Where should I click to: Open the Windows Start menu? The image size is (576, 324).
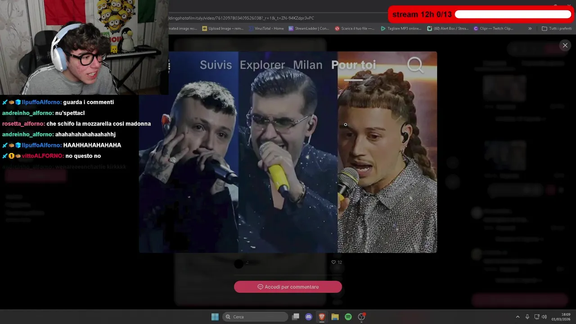(x=215, y=317)
